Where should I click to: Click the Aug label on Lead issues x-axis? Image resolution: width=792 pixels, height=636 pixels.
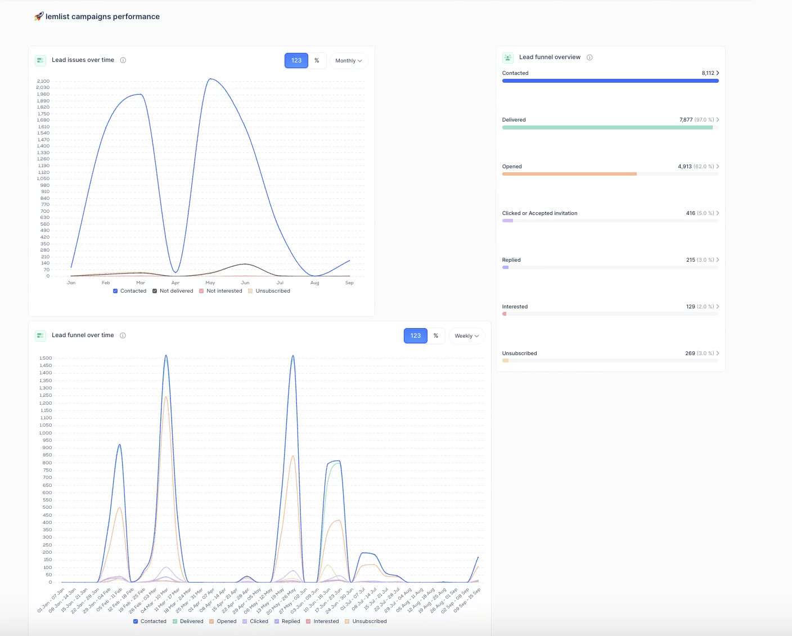(x=315, y=283)
